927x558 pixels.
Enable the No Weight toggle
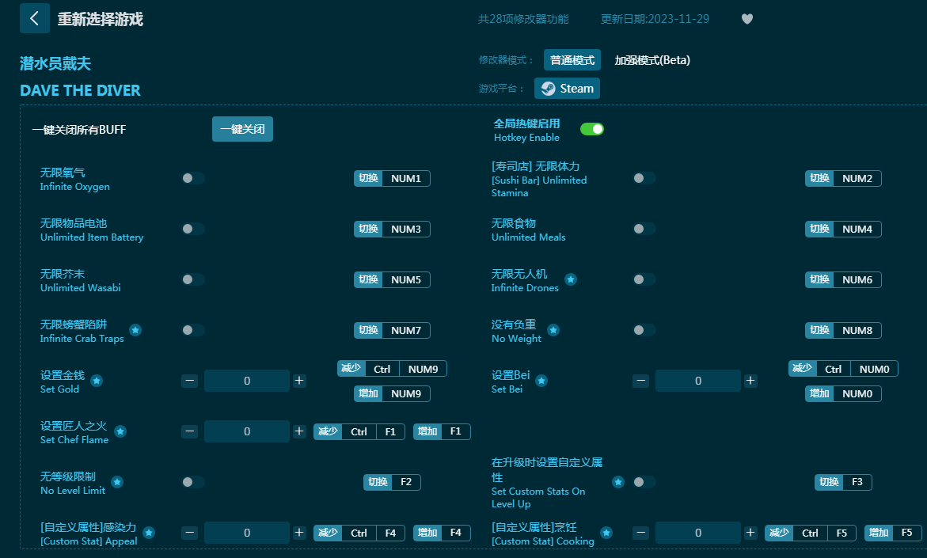644,330
